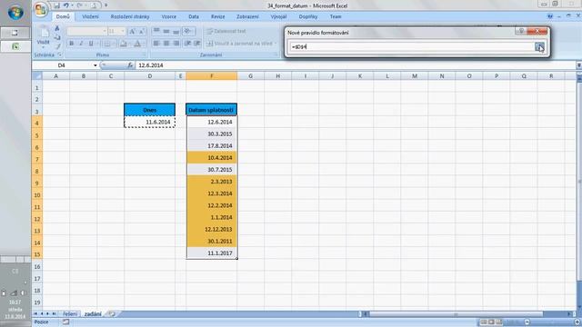Click the Format Painter brush icon
Viewport: 582px width, 327px height.
pos(57,46)
